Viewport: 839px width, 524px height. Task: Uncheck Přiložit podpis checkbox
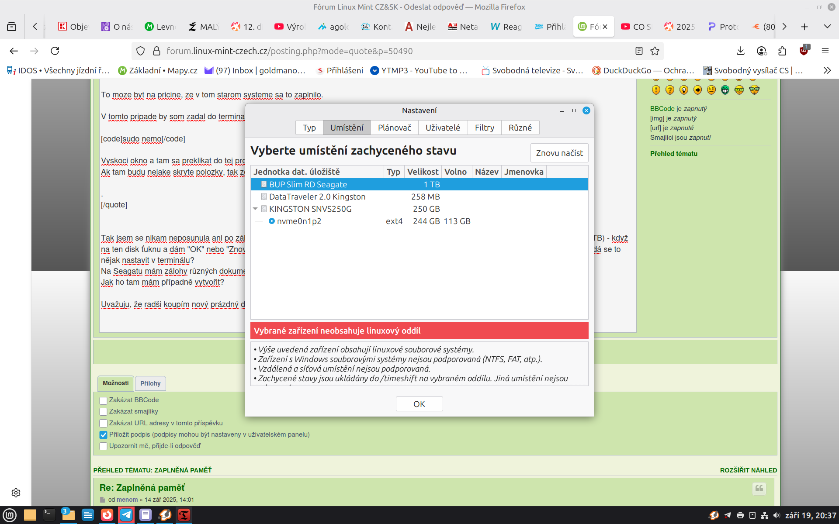tap(104, 435)
